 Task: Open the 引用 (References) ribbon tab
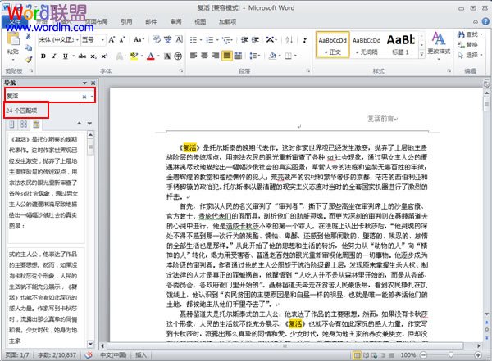127,22
